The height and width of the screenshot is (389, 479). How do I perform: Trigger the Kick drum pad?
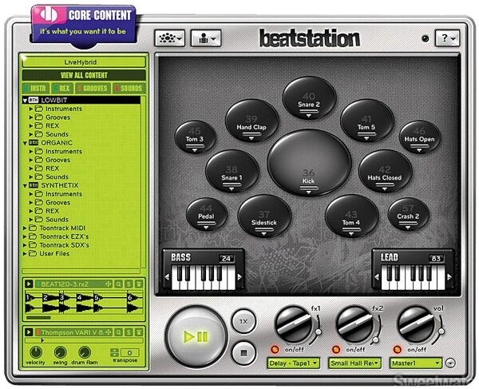coord(309,162)
